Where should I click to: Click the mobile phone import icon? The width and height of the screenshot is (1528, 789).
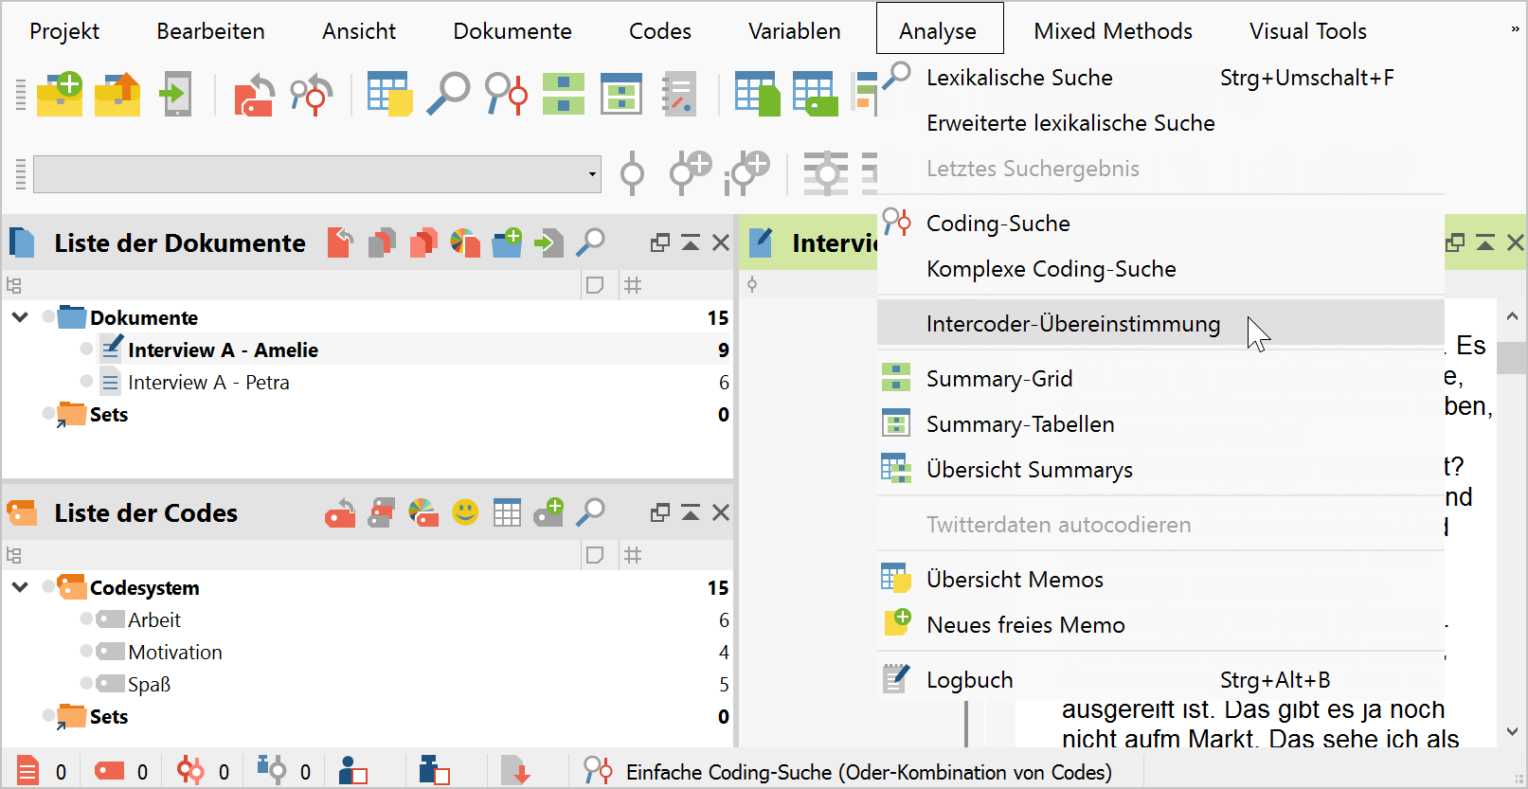pyautogui.click(x=176, y=95)
